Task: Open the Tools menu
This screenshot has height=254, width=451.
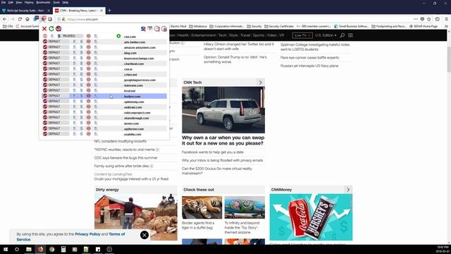Action: tap(56, 2)
